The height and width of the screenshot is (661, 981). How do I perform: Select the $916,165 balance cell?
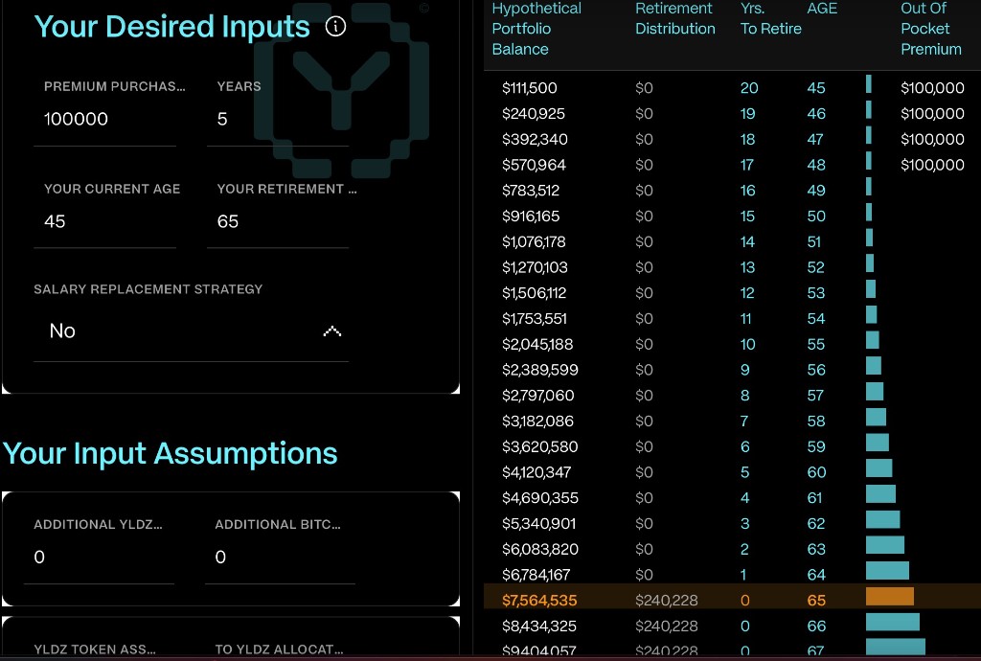coord(531,217)
